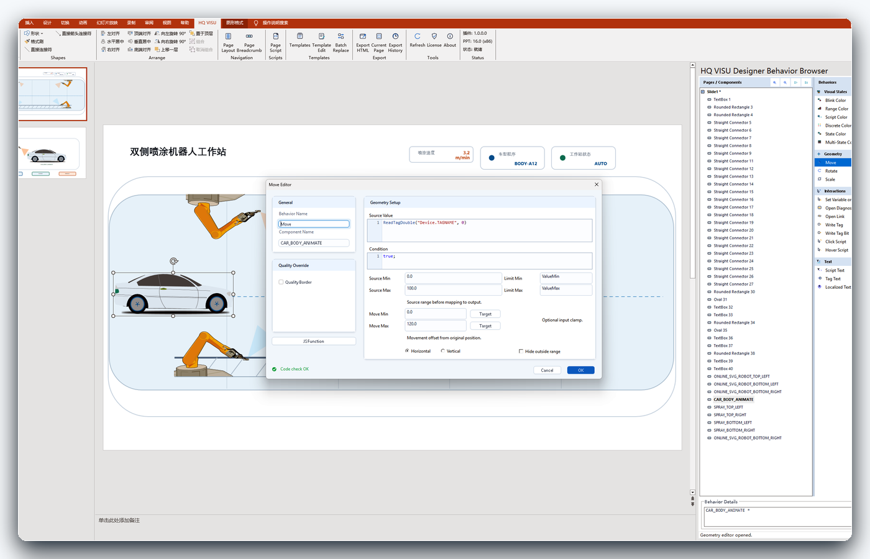Open the Page Script editor
Screen dimensions: 870x559
point(275,42)
